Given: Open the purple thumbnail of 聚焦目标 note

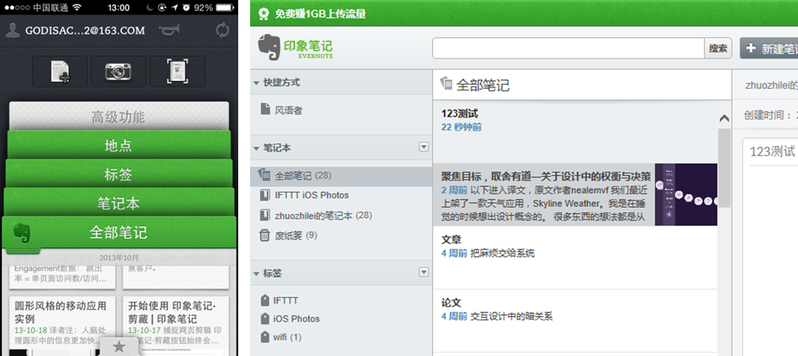Looking at the screenshot, I should coord(686,194).
